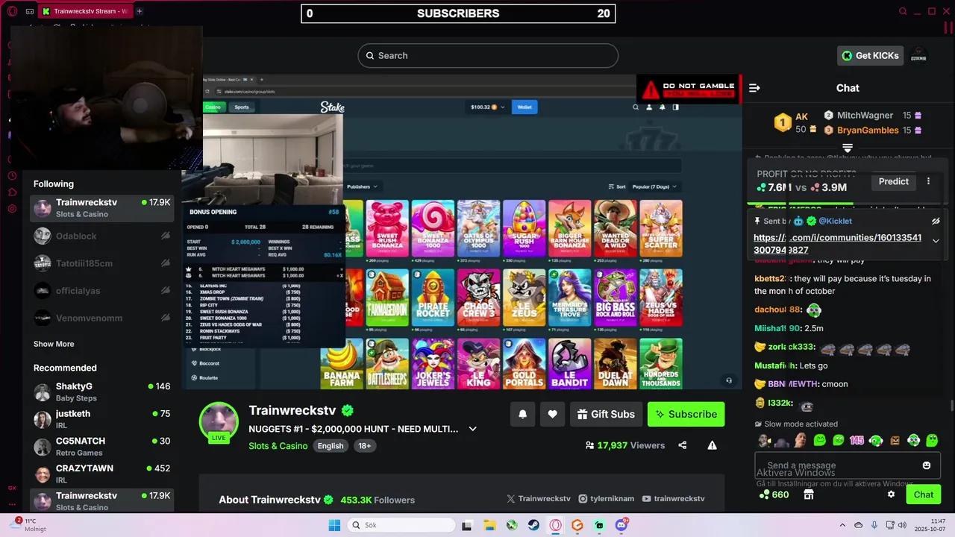Open CRAZYTAWN recommended channel
The width and height of the screenshot is (955, 537).
coord(101,474)
